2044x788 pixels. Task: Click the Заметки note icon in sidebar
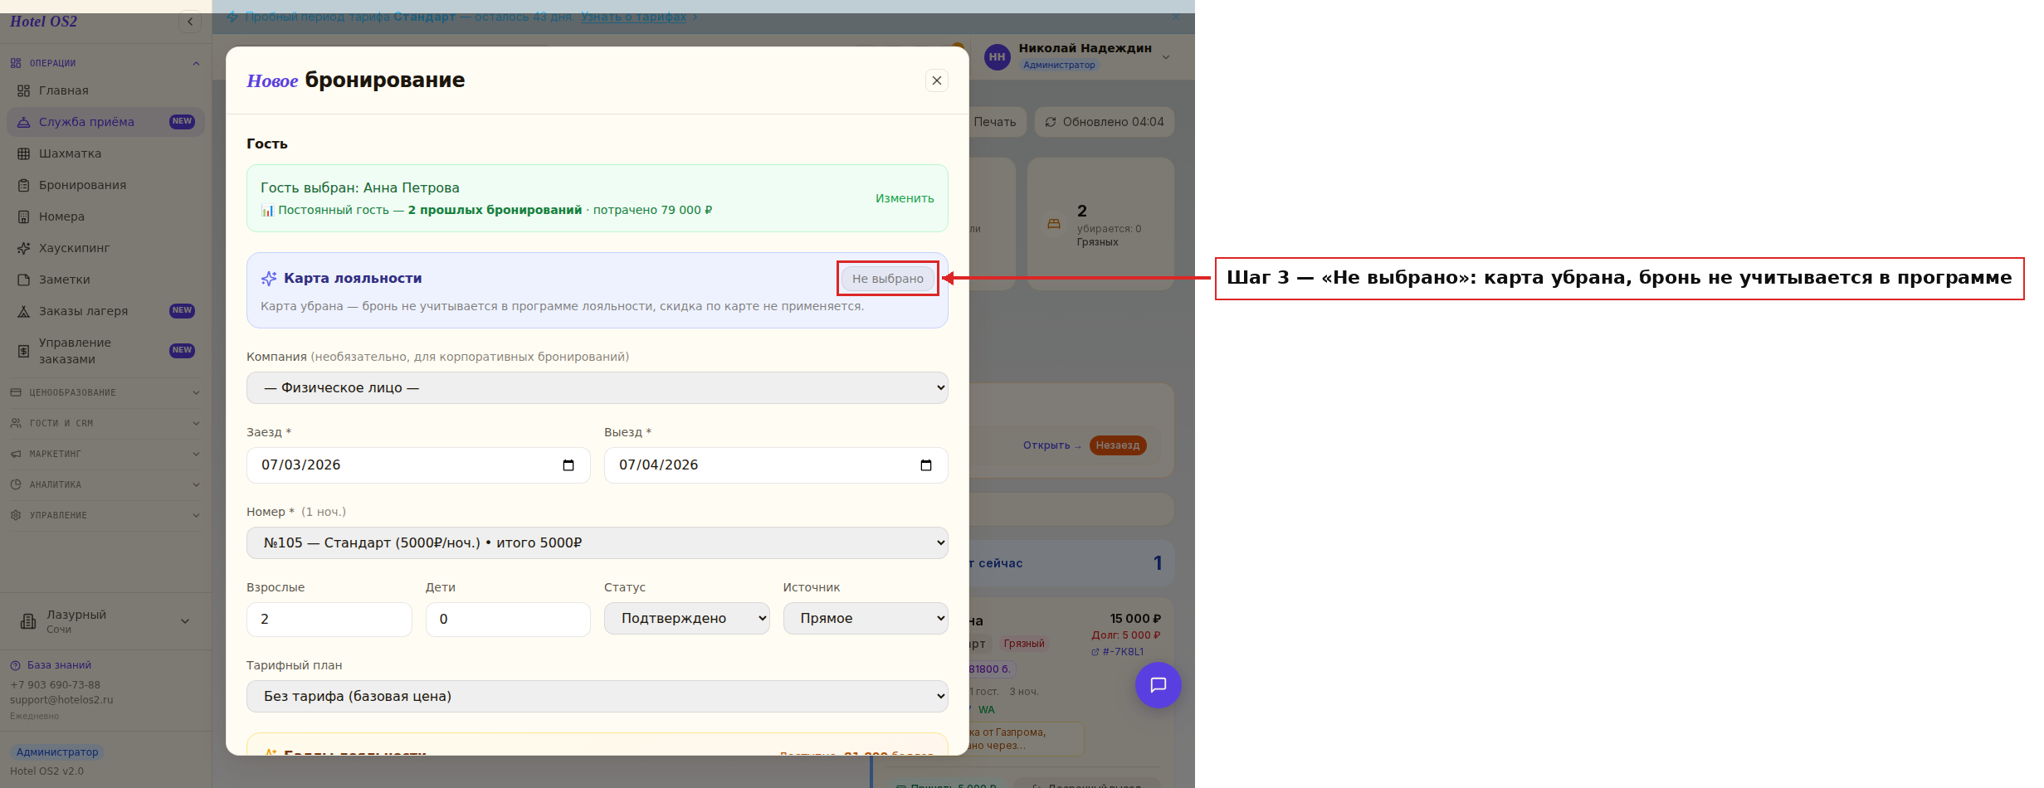coord(23,280)
